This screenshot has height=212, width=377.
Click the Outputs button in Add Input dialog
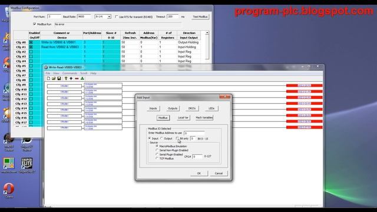(x=173, y=108)
